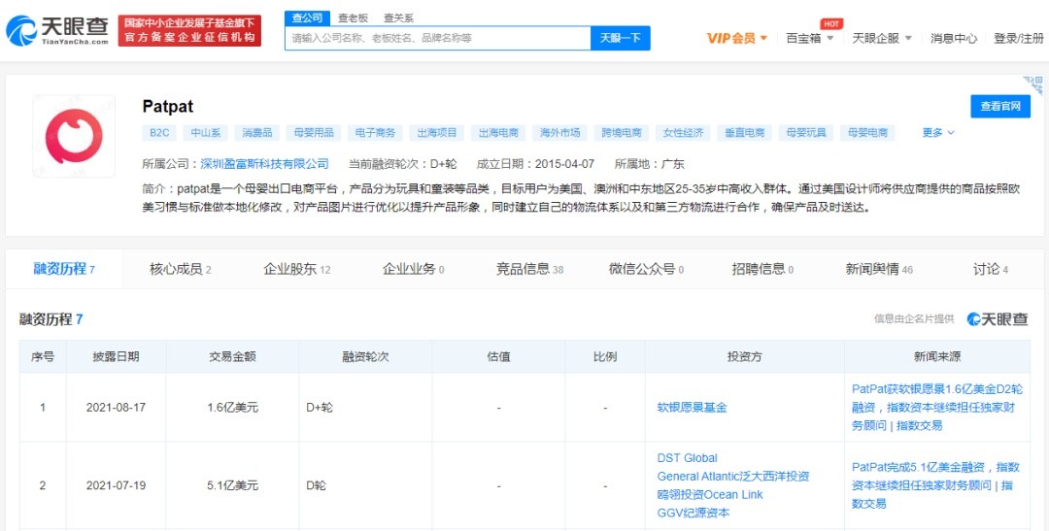The width and height of the screenshot is (1049, 531).
Task: Click the 女性经济 tag
Action: [683, 132]
